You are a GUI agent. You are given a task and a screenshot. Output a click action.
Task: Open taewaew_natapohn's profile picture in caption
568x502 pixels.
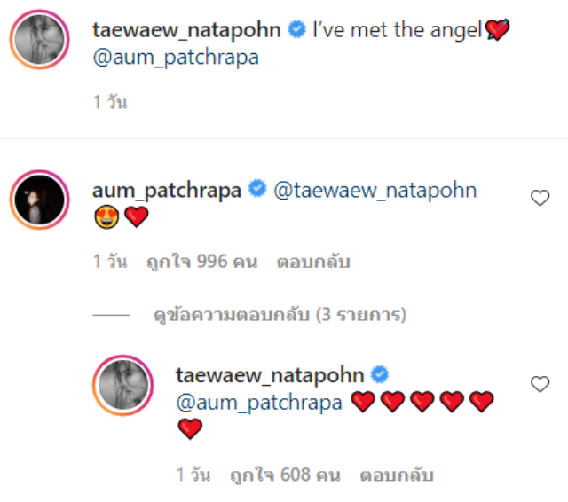tap(39, 39)
